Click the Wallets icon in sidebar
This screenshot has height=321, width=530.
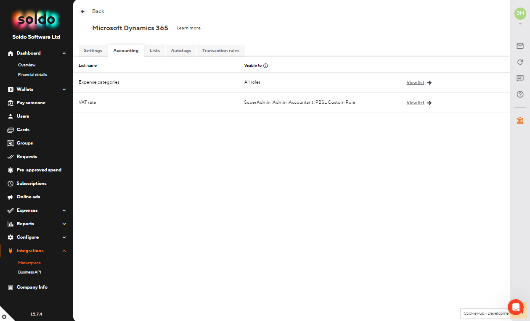pyautogui.click(x=11, y=89)
